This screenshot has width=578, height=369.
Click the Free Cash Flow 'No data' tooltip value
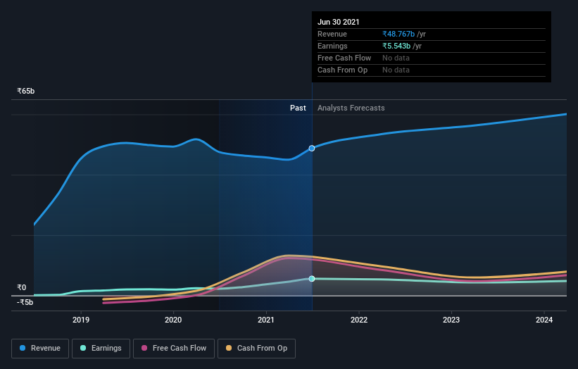coord(396,58)
